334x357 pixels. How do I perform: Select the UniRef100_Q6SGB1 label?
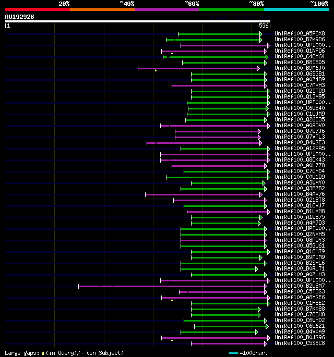[300, 74]
